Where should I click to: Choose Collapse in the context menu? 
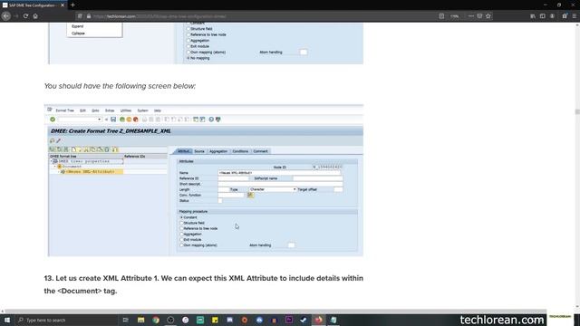tap(79, 34)
